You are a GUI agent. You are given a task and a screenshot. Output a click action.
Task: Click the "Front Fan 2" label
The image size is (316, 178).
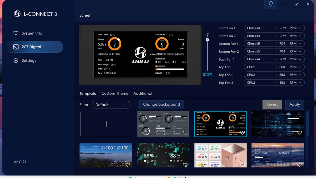(227, 36)
